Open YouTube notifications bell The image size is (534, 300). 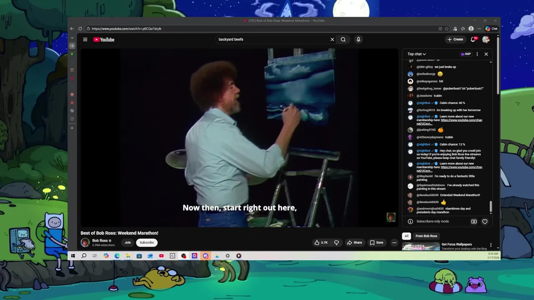(473, 39)
